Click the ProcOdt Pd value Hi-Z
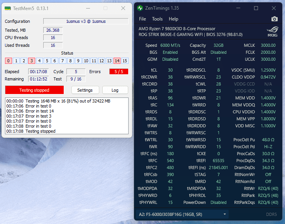Viewport: 285px width, 224px height. click(268, 147)
